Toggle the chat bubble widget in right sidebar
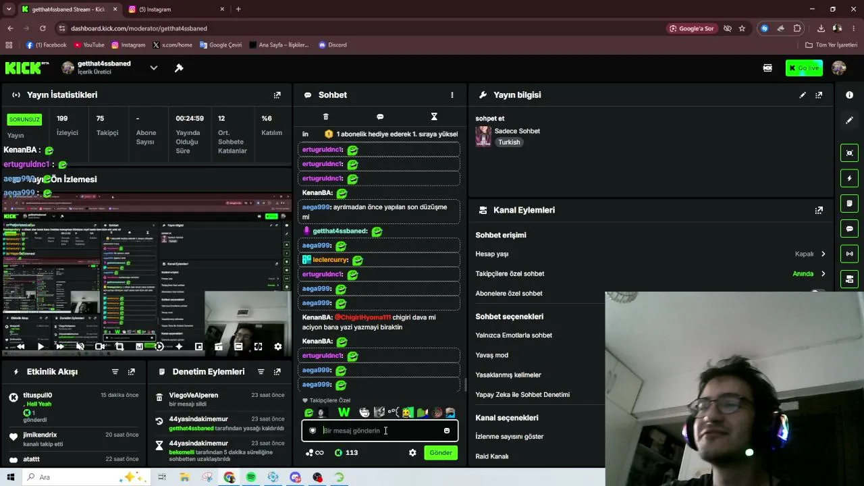This screenshot has width=864, height=486. (x=849, y=229)
